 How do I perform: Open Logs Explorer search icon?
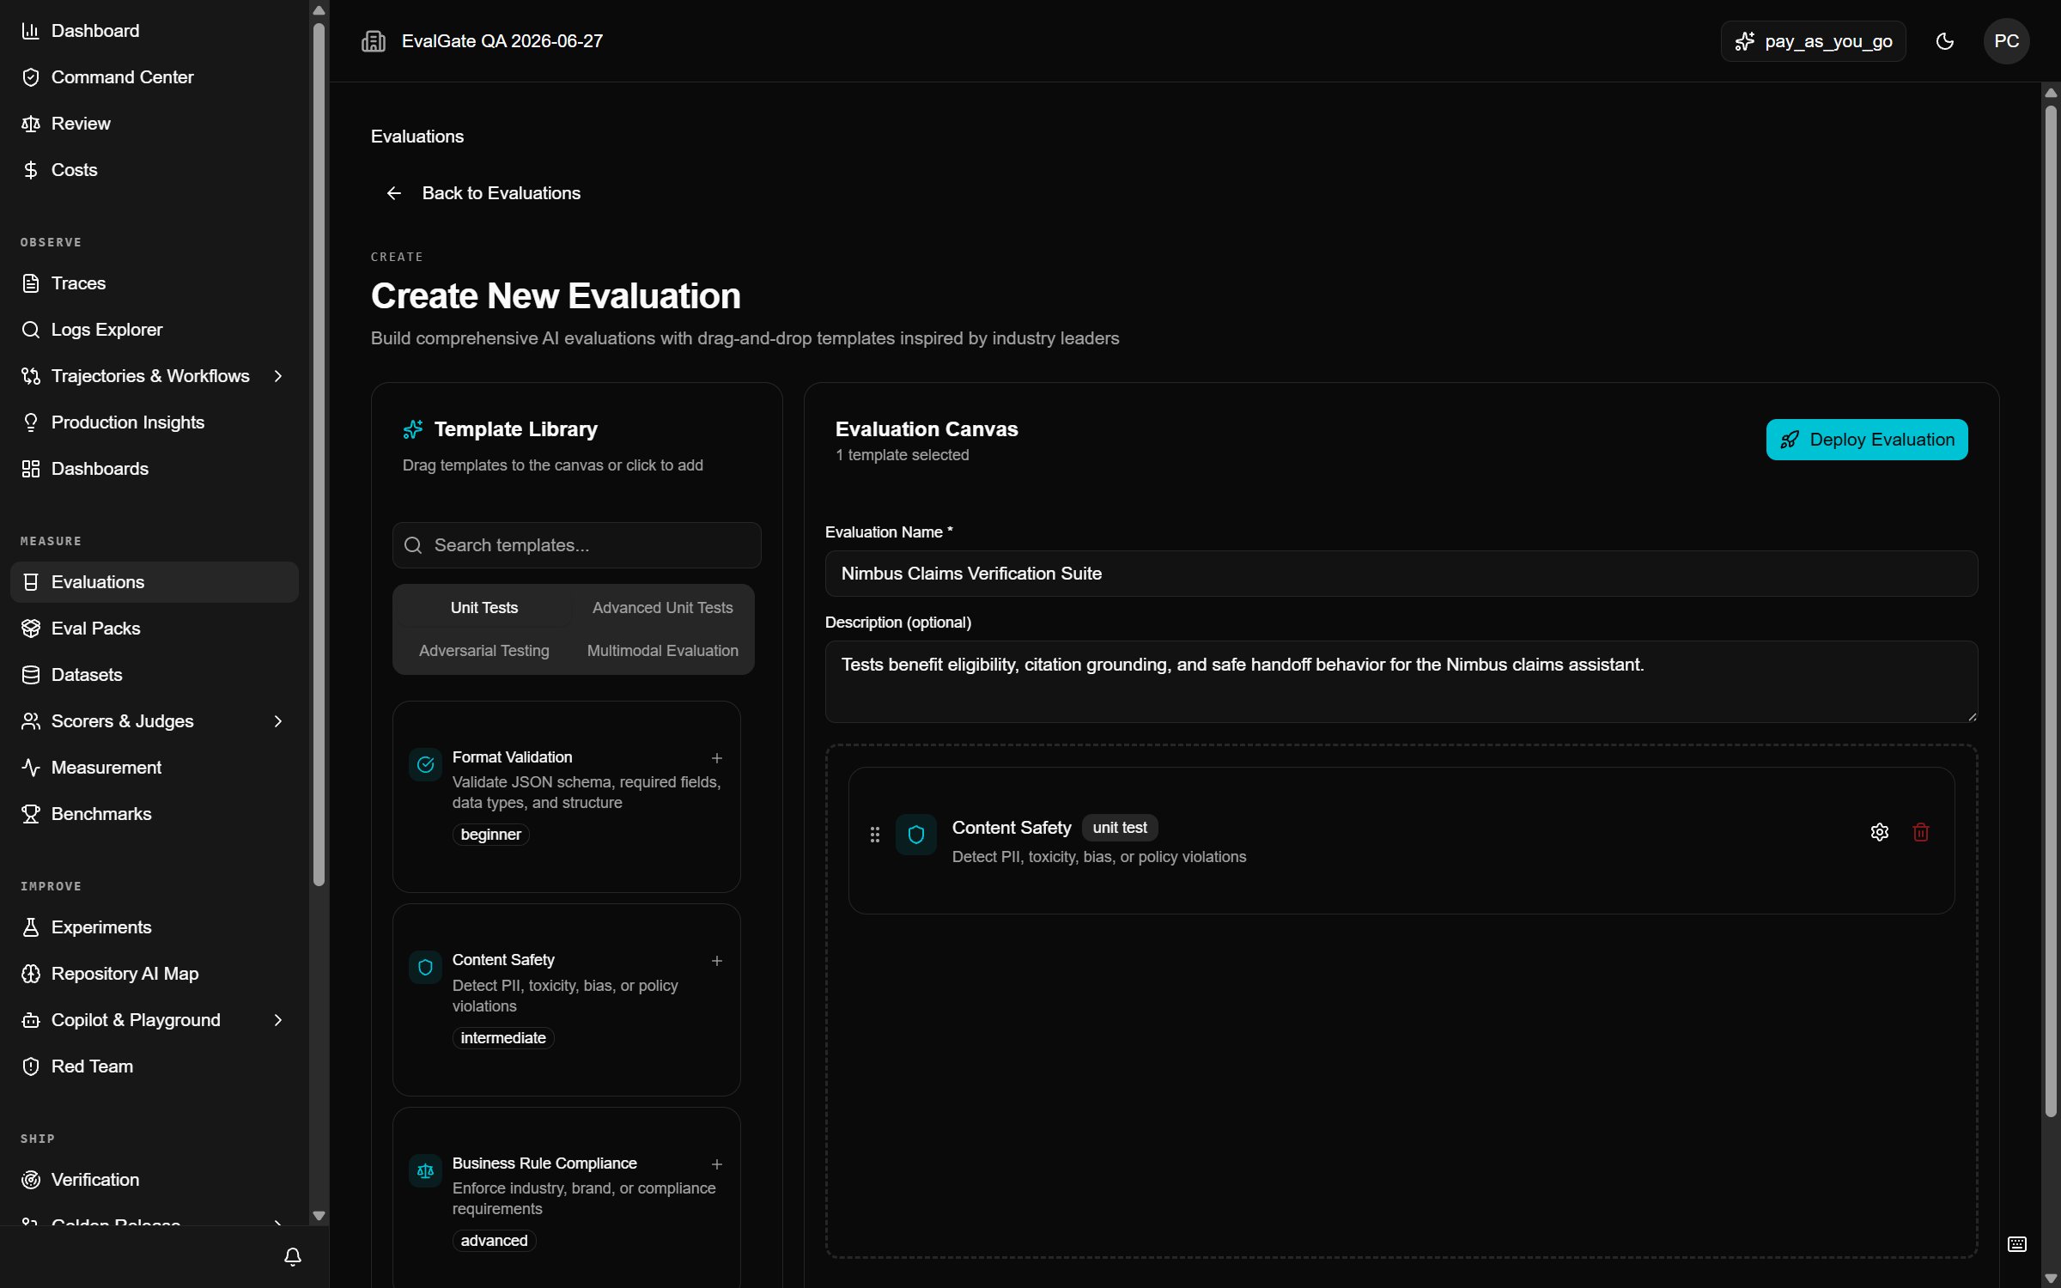pos(31,330)
